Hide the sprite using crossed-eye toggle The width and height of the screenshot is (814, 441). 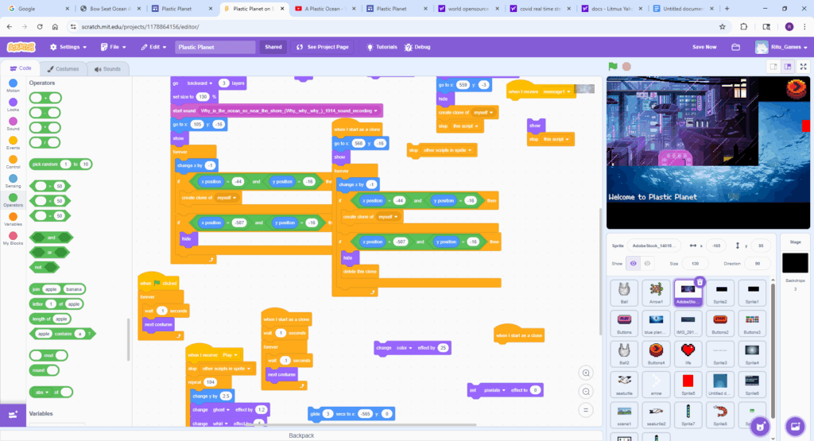(x=647, y=263)
